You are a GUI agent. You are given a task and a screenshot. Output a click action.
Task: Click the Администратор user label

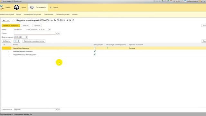[192, 1]
